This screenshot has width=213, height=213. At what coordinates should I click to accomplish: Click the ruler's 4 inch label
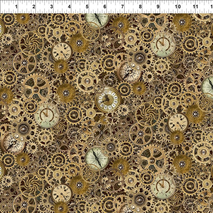[69, 6]
